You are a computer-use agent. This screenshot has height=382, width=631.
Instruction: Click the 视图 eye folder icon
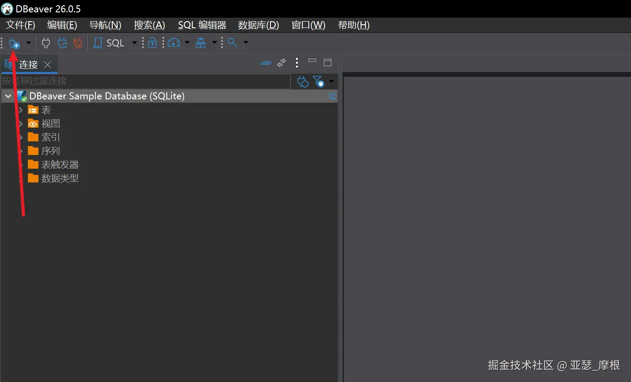click(x=33, y=124)
